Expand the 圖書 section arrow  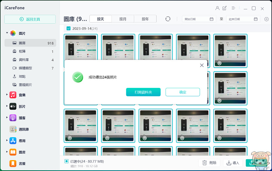pos(7,152)
